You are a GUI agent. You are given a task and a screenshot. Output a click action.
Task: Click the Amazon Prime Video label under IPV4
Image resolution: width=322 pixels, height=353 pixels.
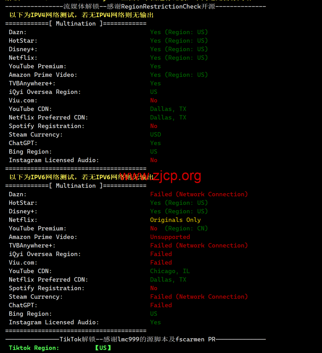click(x=43, y=75)
